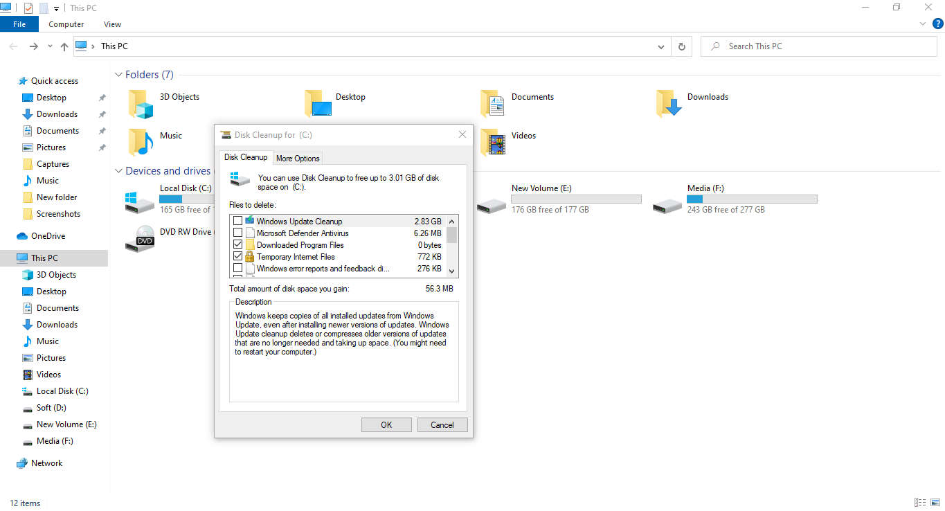
Task: Open Local Disk (C:) in navigation pane
Action: pyautogui.click(x=55, y=391)
